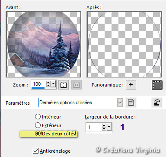Click the 1:1 zoom to 100% icon

(x=77, y=85)
